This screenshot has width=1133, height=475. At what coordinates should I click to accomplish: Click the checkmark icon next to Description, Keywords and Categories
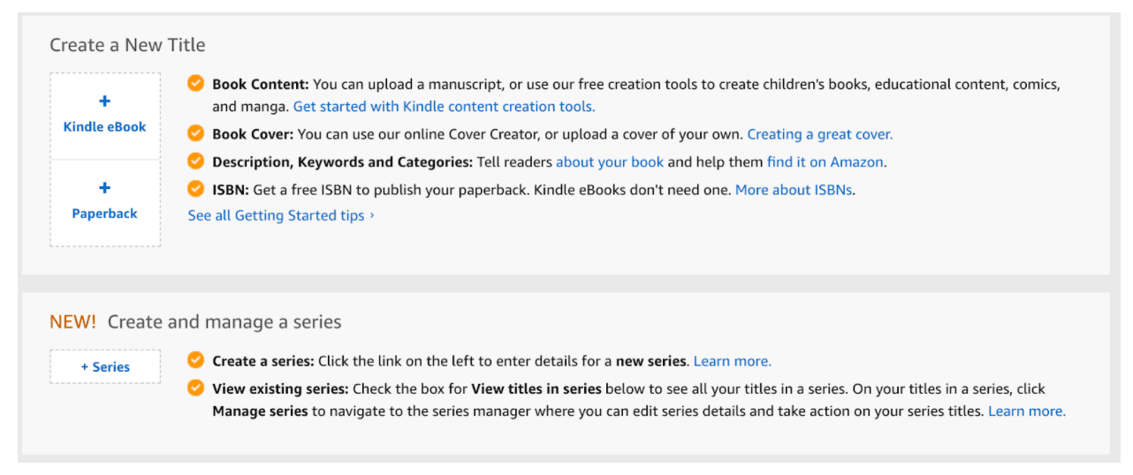coord(195,162)
